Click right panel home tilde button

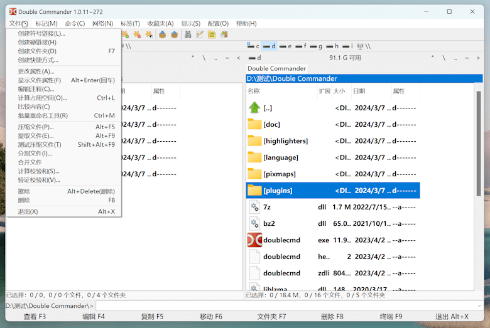[x=467, y=58]
